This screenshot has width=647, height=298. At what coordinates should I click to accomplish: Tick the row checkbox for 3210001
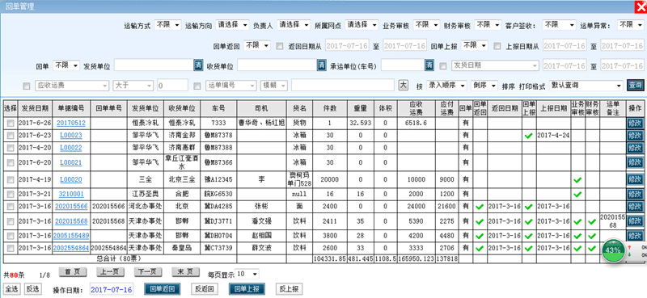[11, 194]
